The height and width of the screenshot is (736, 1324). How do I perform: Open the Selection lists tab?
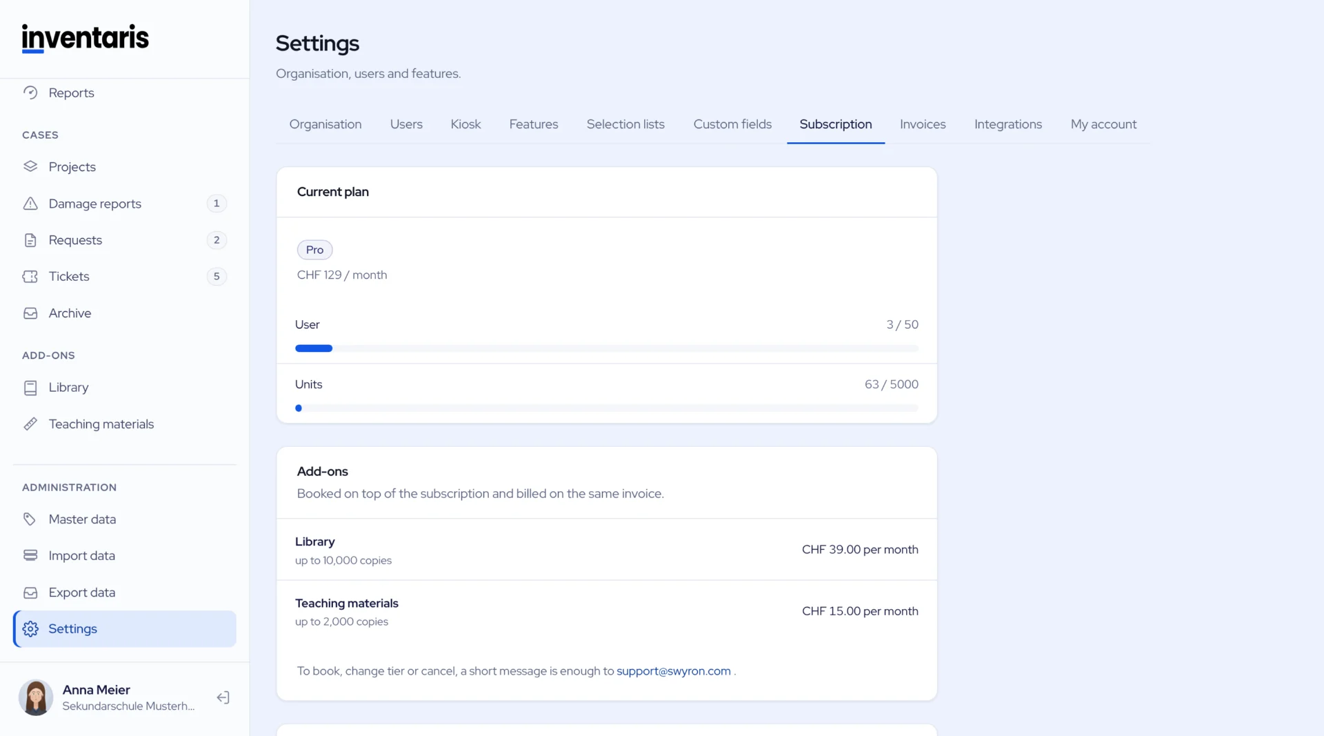pyautogui.click(x=625, y=124)
